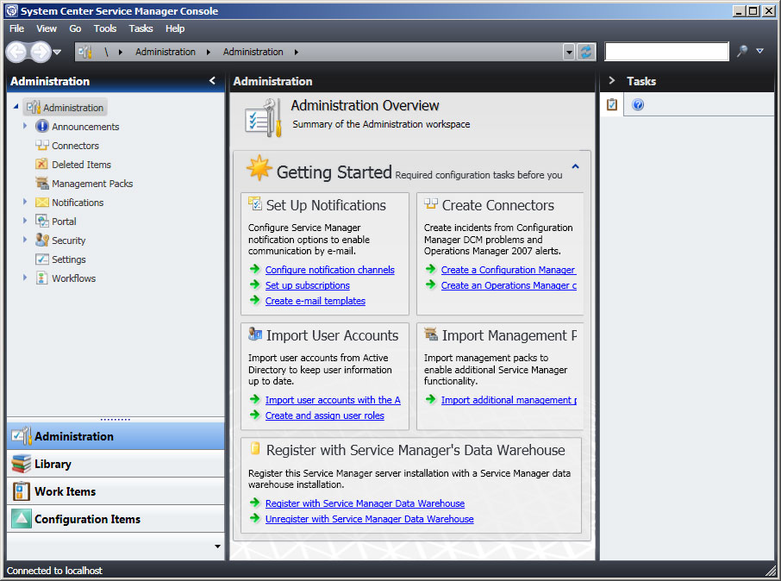Click Set up subscriptions link

(308, 285)
